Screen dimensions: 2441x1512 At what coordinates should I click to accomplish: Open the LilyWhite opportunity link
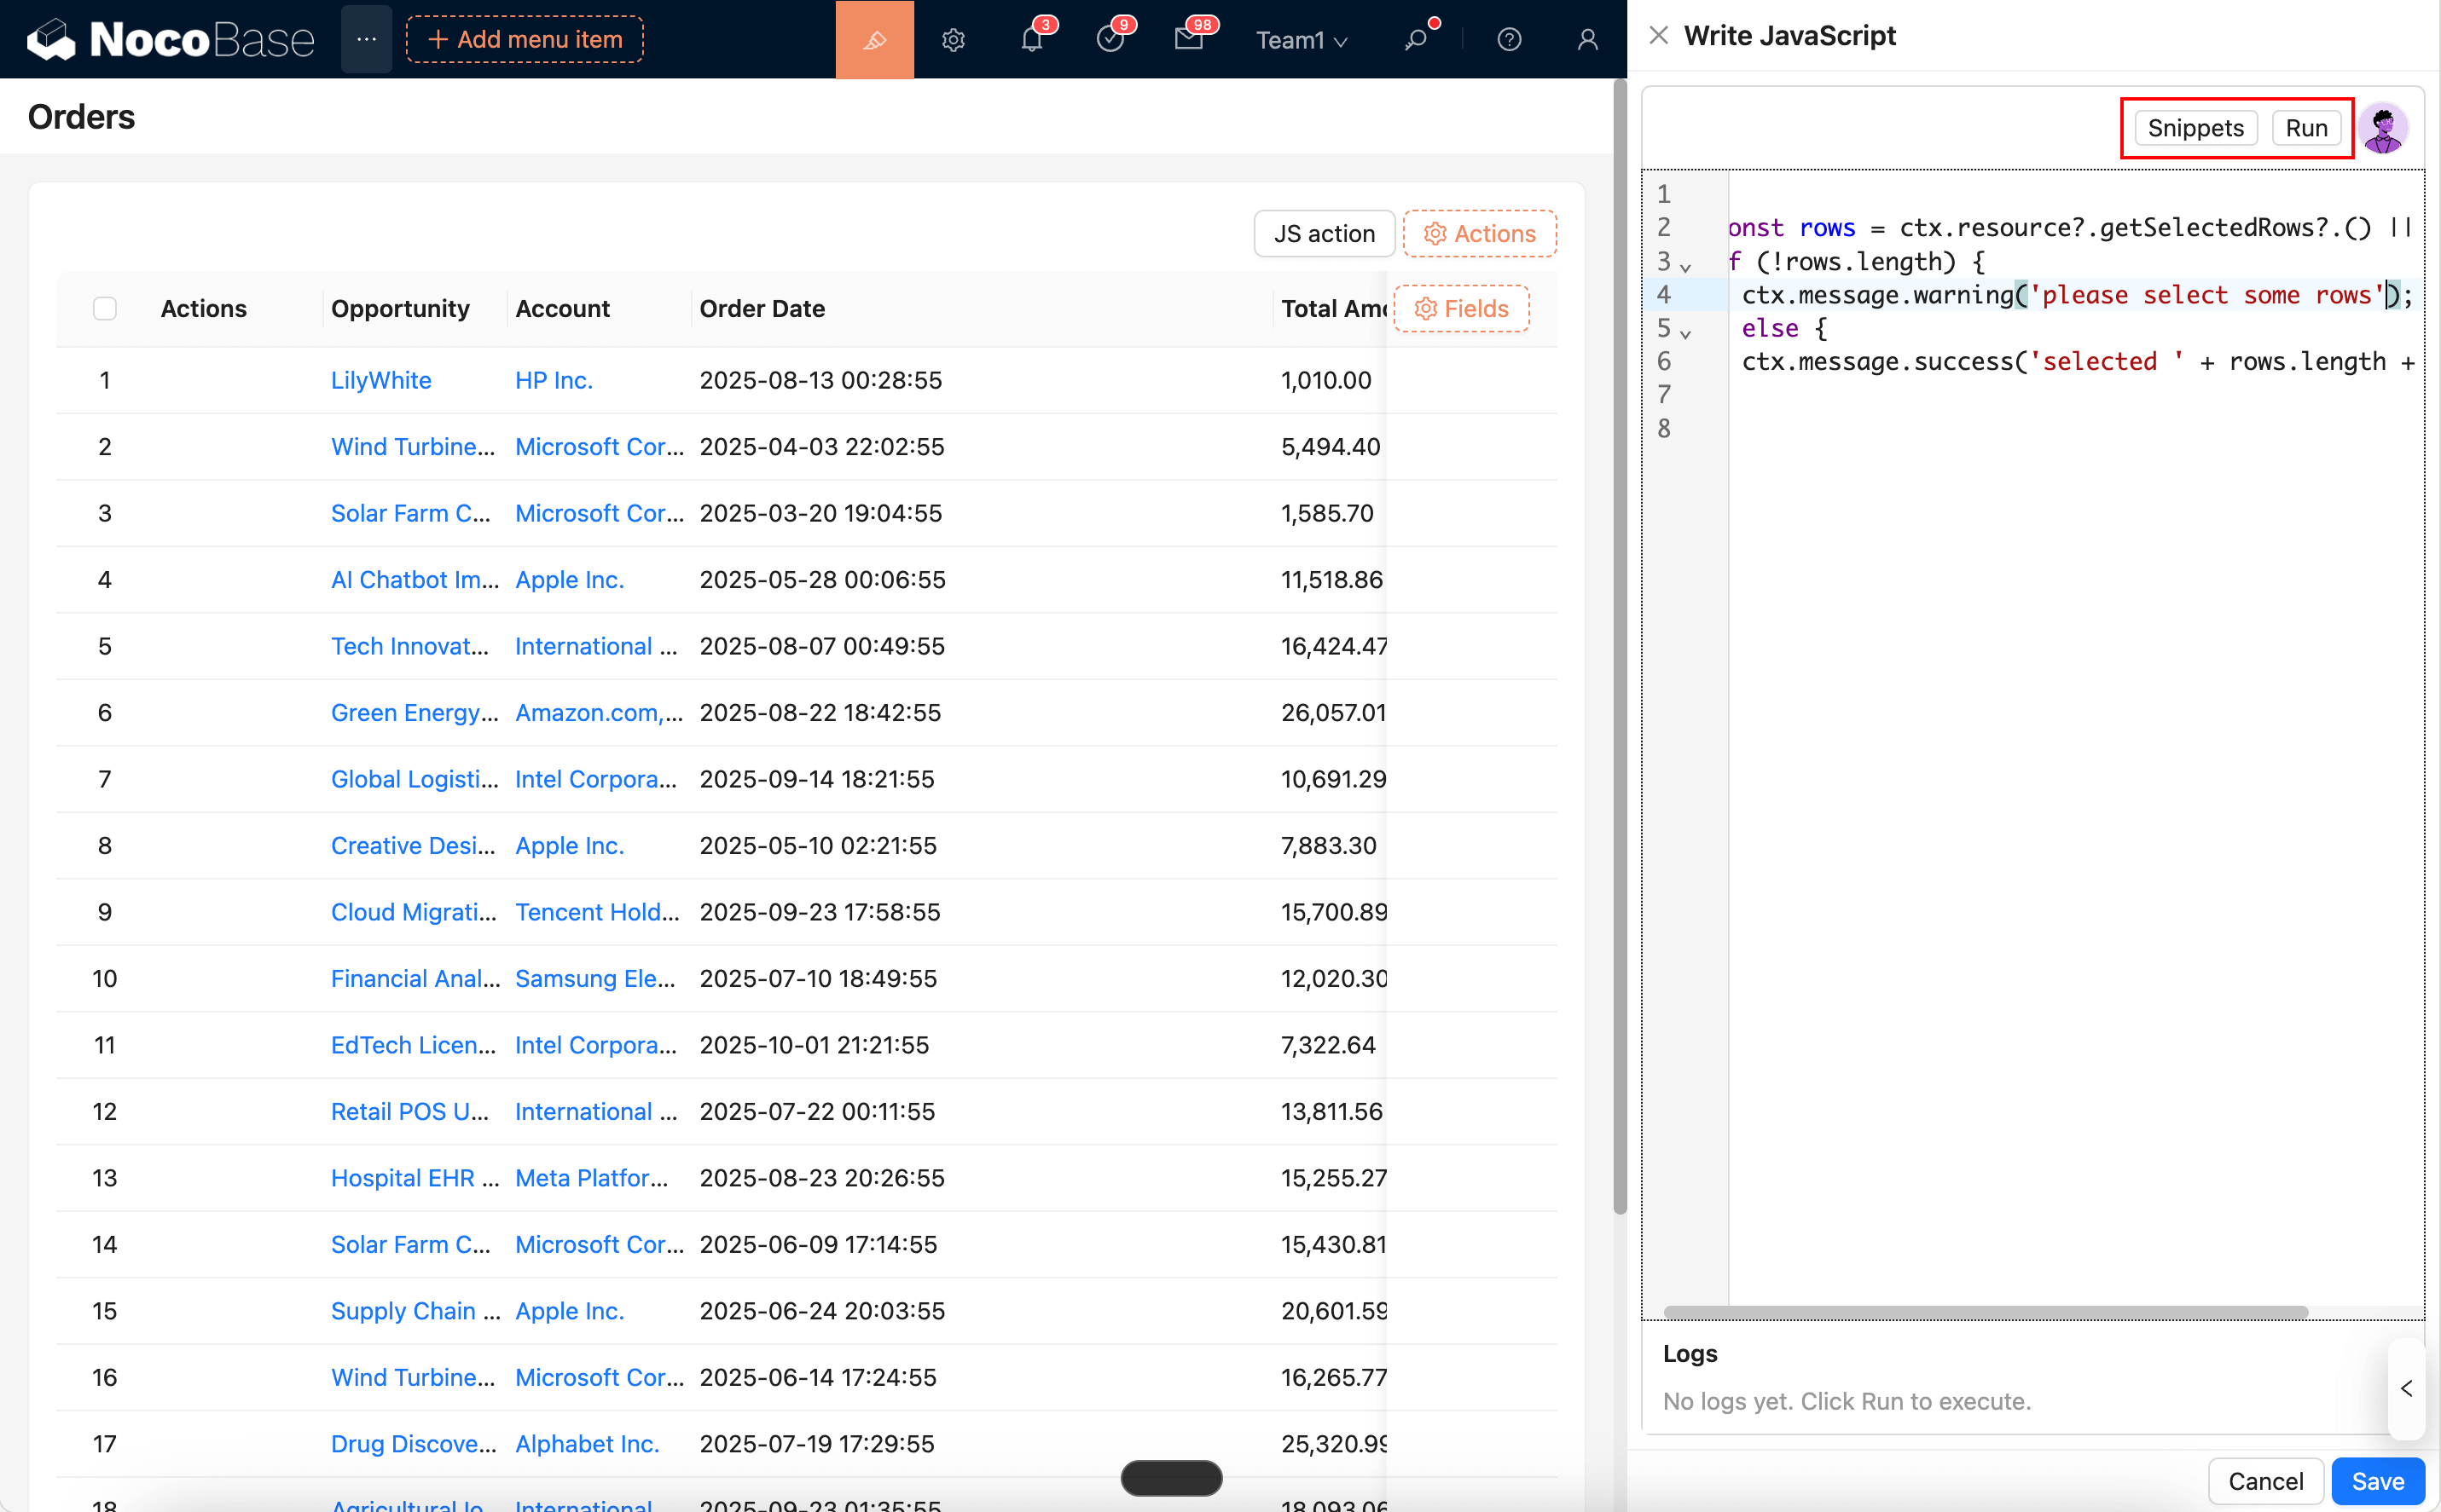(380, 380)
